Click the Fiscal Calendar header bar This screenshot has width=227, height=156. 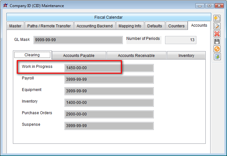pyautogui.click(x=108, y=17)
